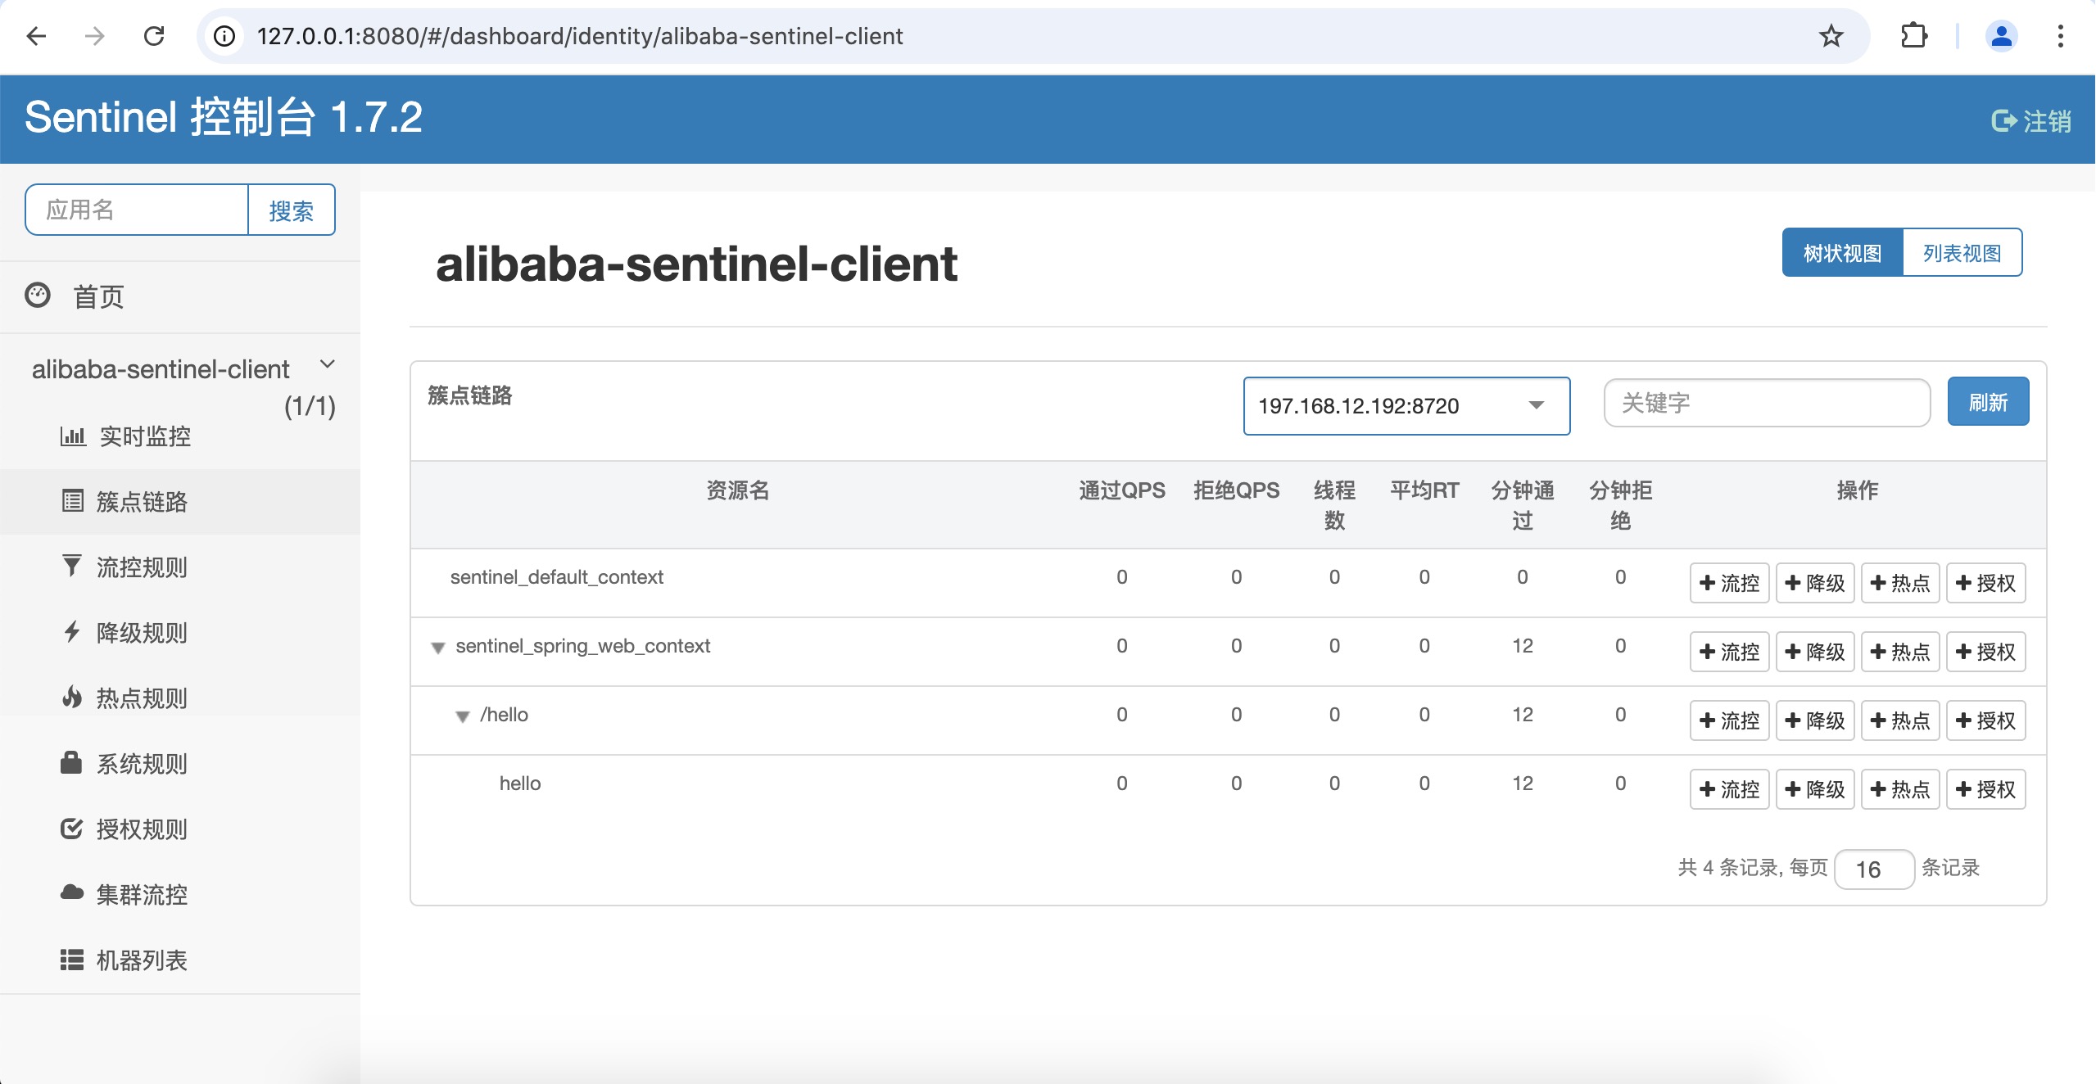Add 热点 rule for sentinel_default_context

pyautogui.click(x=1900, y=583)
